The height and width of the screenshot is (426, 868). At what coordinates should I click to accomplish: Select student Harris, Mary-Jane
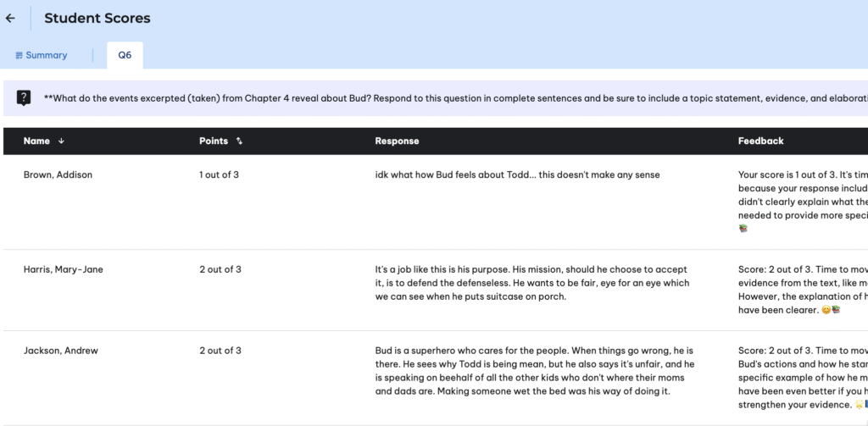tap(63, 270)
